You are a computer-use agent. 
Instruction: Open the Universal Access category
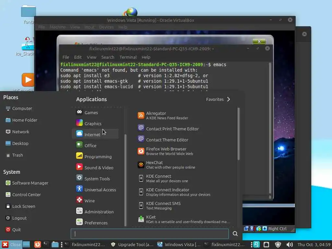coord(95,189)
